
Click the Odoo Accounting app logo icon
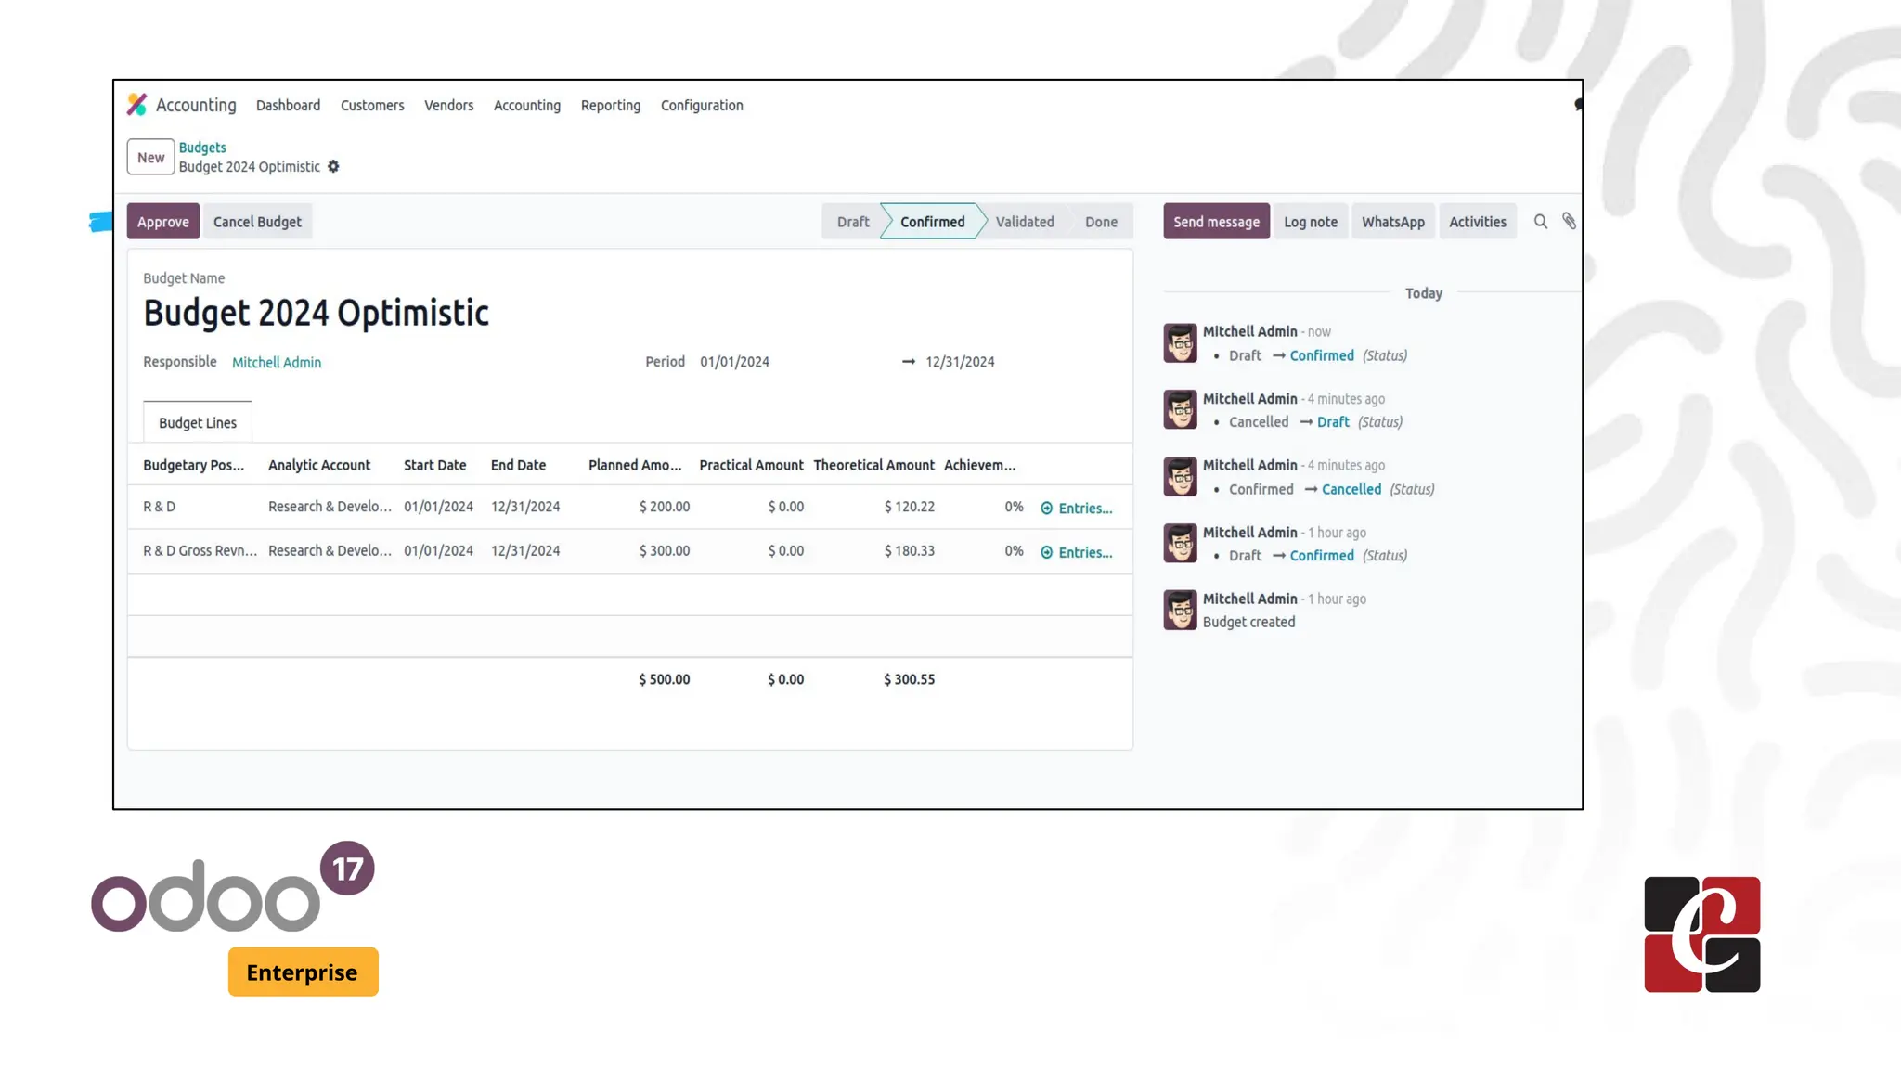click(x=137, y=105)
